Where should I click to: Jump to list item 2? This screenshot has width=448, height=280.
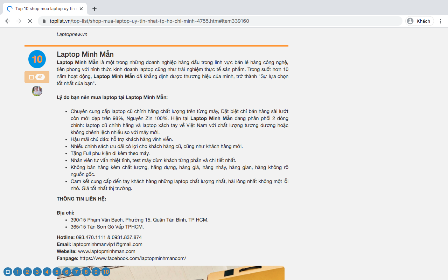pyautogui.click(x=27, y=272)
